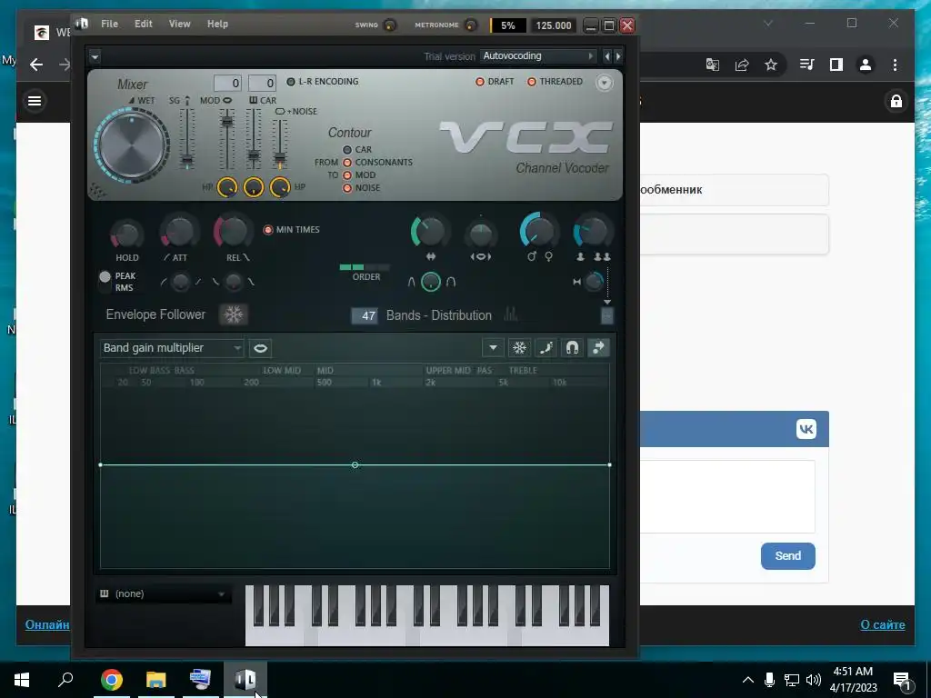
Task: Click the lips icon beside Band gain multiplier
Action: point(260,348)
